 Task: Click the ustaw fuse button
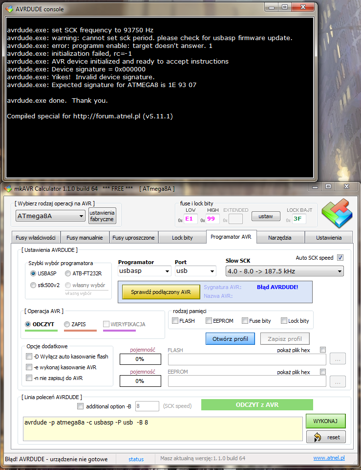[x=266, y=216]
